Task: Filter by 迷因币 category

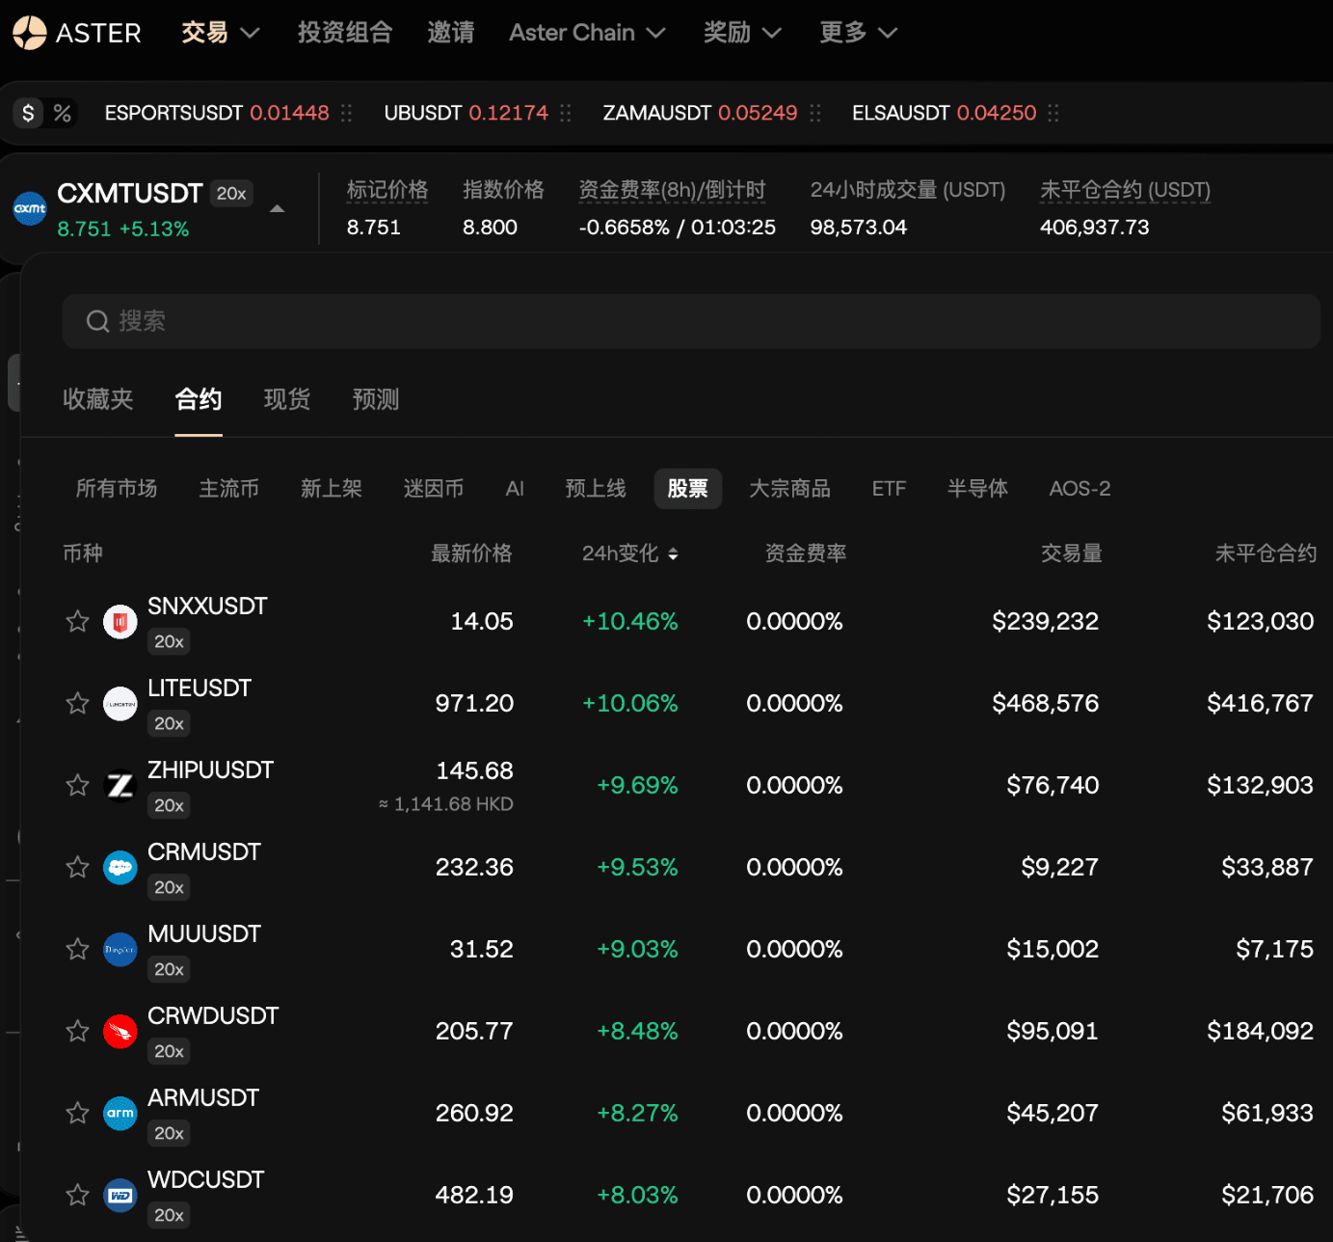Action: pyautogui.click(x=434, y=489)
